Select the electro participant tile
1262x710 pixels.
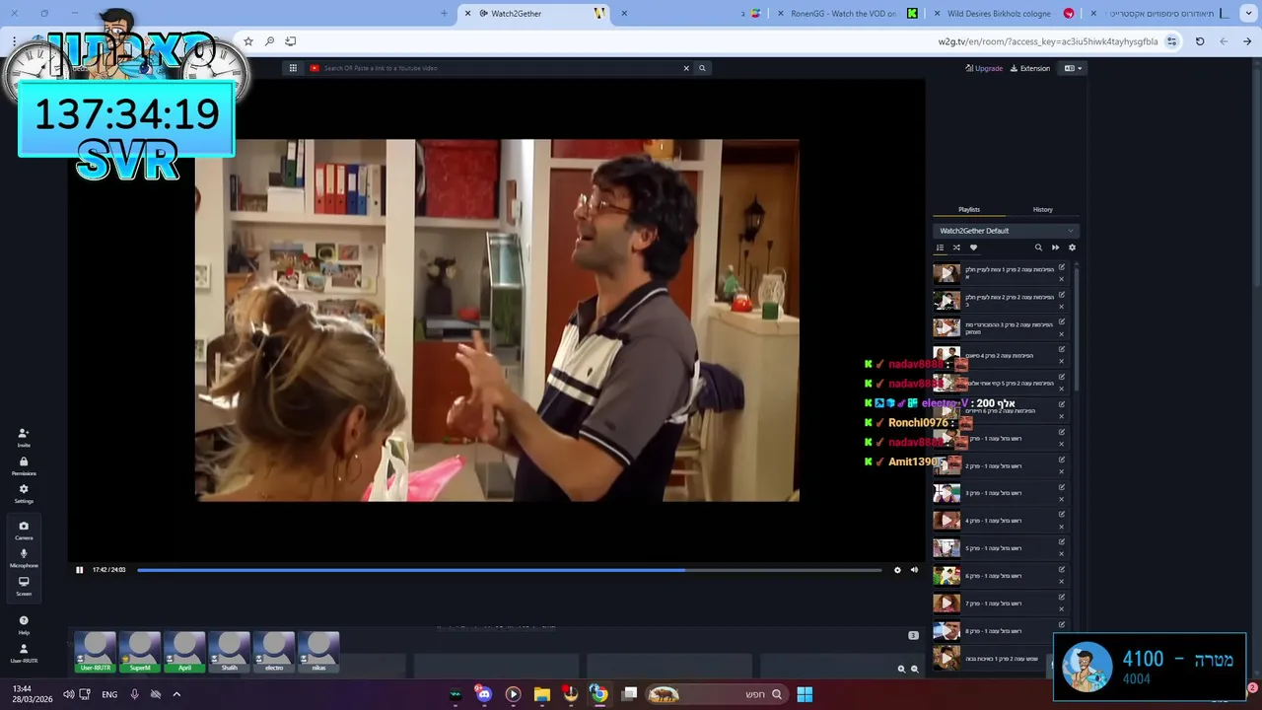coord(274,653)
